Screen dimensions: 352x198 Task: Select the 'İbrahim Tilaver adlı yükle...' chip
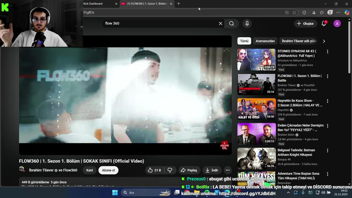(x=299, y=41)
